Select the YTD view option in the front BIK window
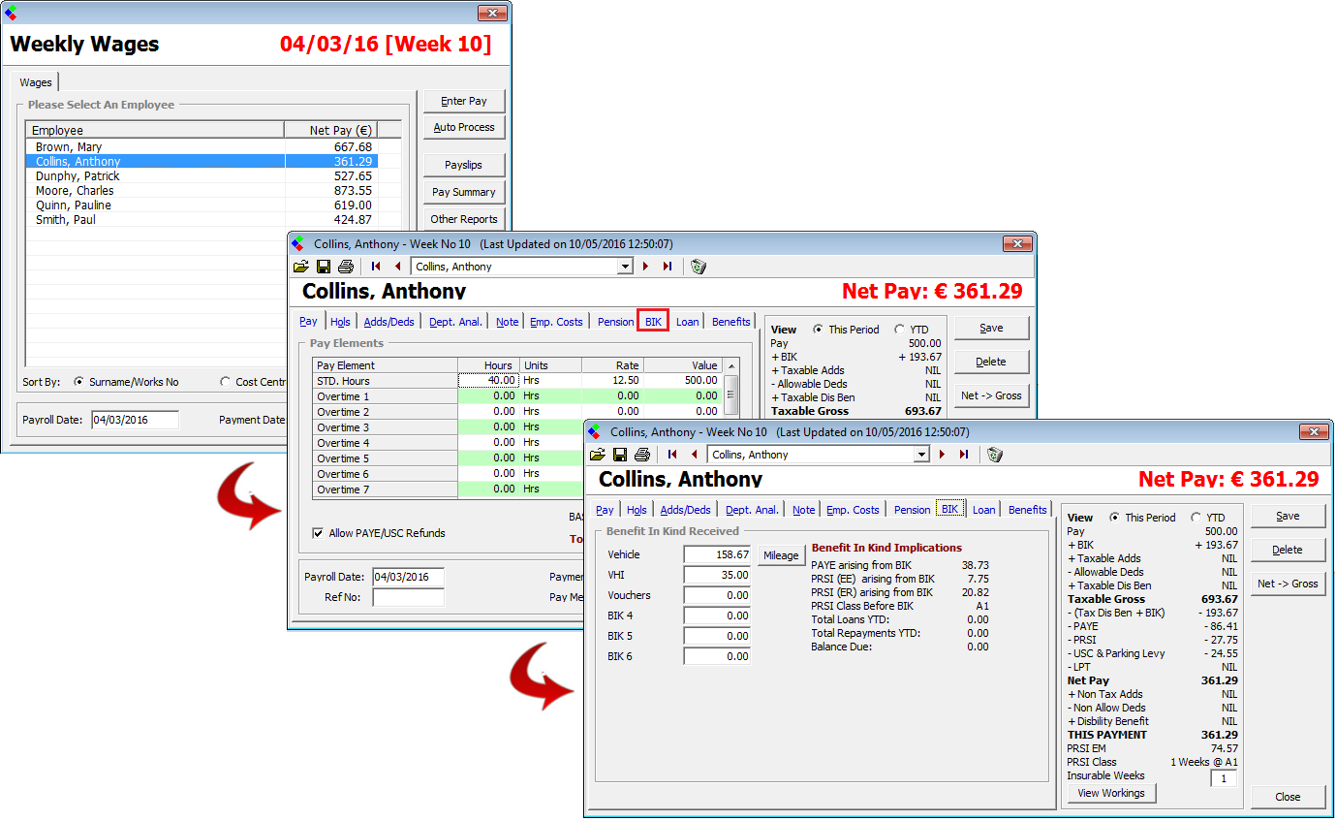Viewport: 1336px width, 821px height. 1196,518
